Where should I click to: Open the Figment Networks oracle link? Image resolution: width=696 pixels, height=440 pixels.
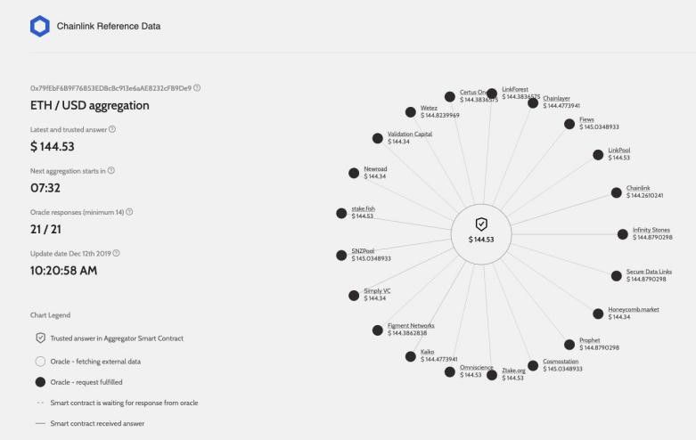click(x=411, y=326)
